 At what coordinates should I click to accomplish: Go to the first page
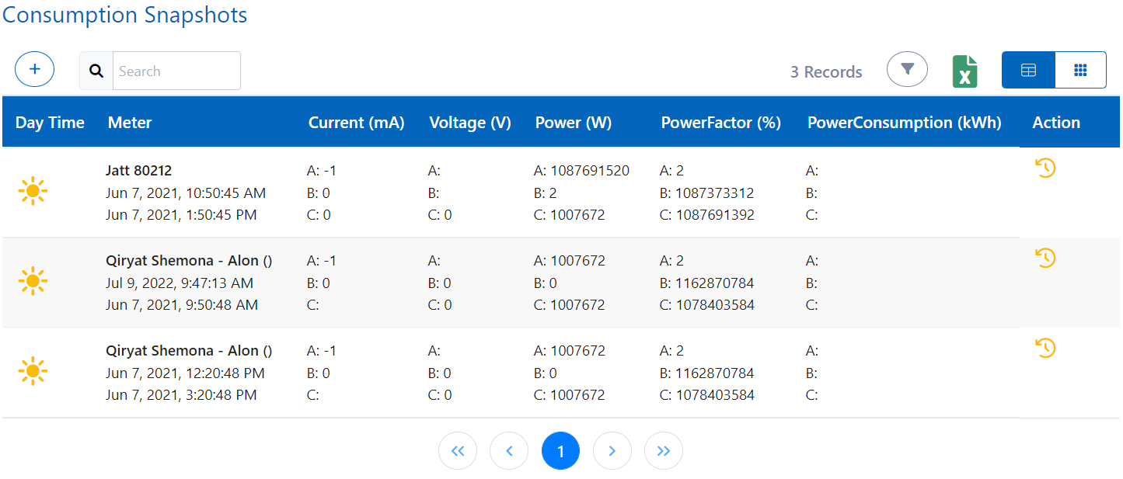tap(458, 451)
